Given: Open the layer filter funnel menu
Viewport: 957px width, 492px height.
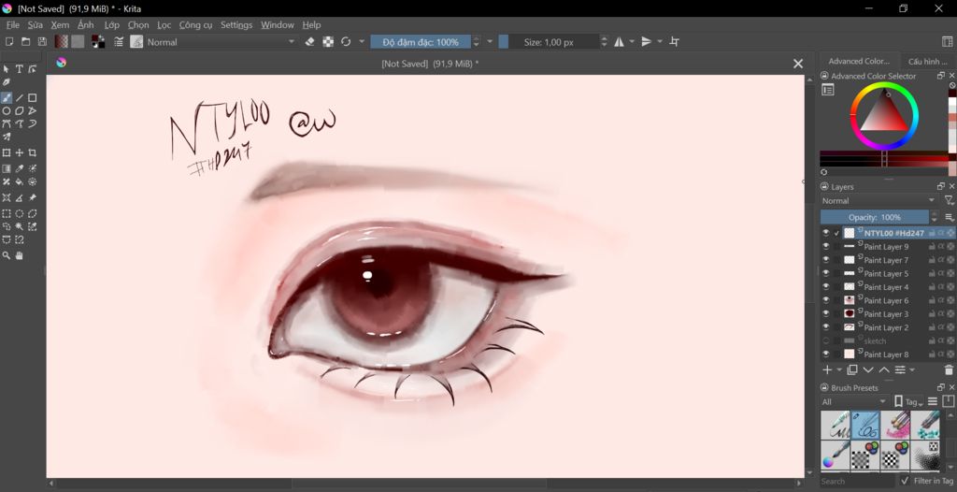Looking at the screenshot, I should (x=949, y=200).
